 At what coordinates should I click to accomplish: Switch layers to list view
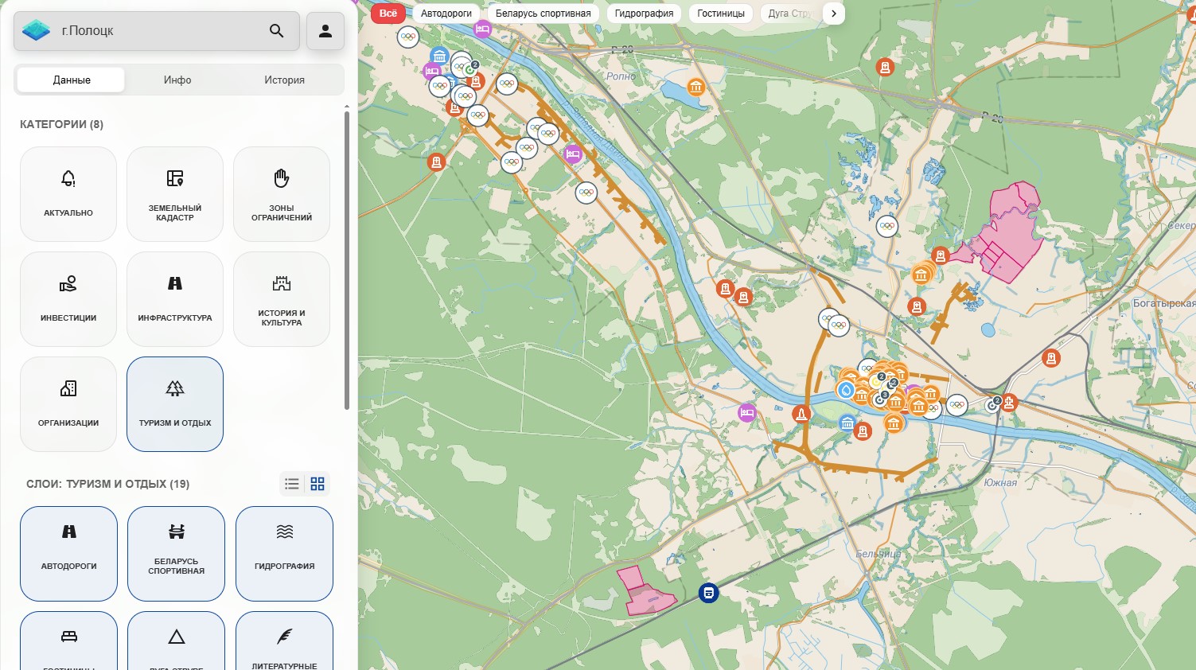[292, 484]
